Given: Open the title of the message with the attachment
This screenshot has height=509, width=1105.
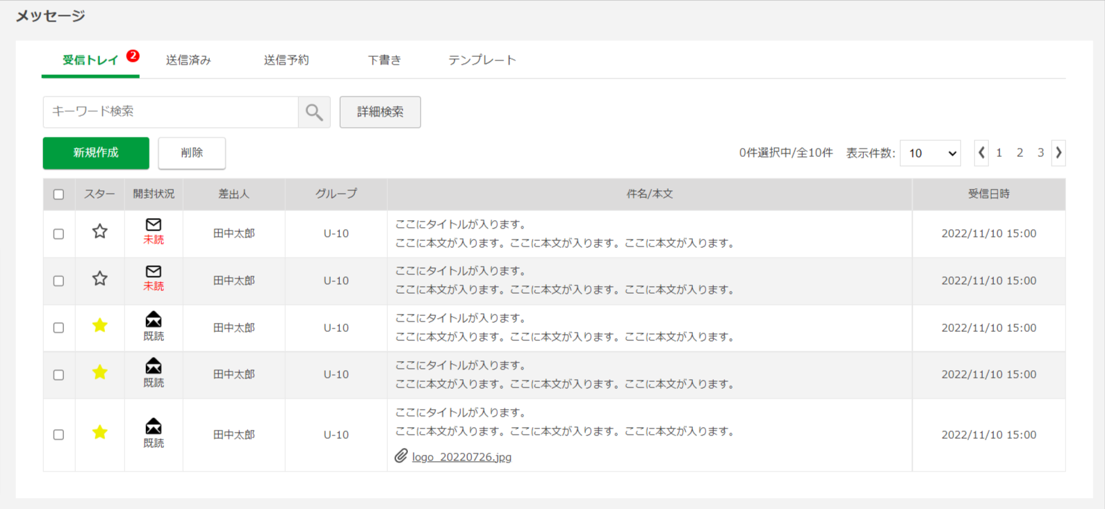Looking at the screenshot, I should click(x=460, y=412).
